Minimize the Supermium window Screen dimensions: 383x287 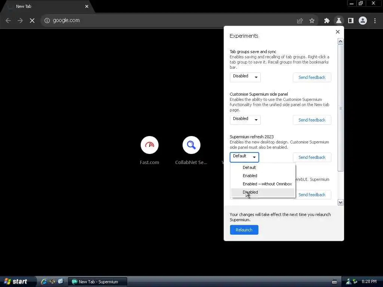[x=352, y=3]
